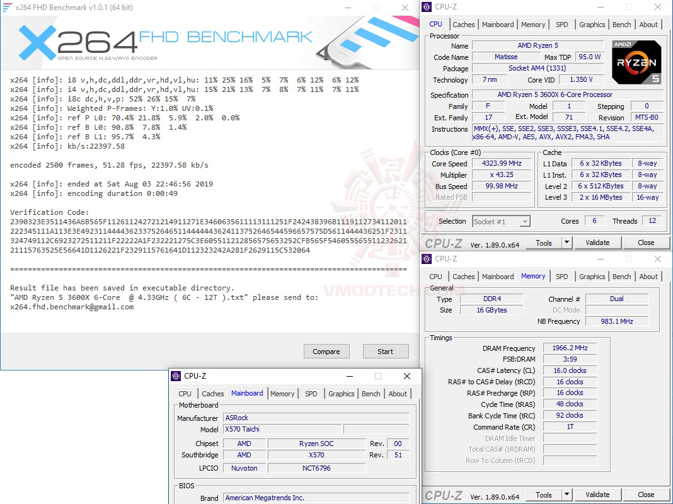Click the CPU-Z icon in top title bar
The width and height of the screenshot is (673, 504).
[x=426, y=6]
